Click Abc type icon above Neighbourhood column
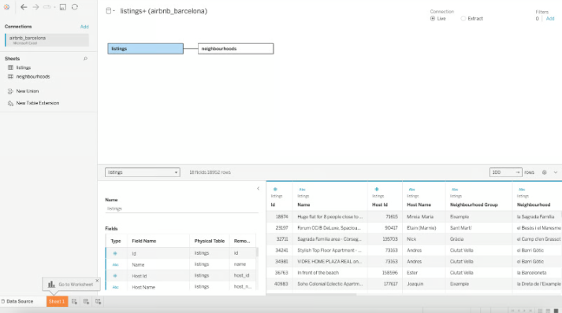 pos(522,190)
